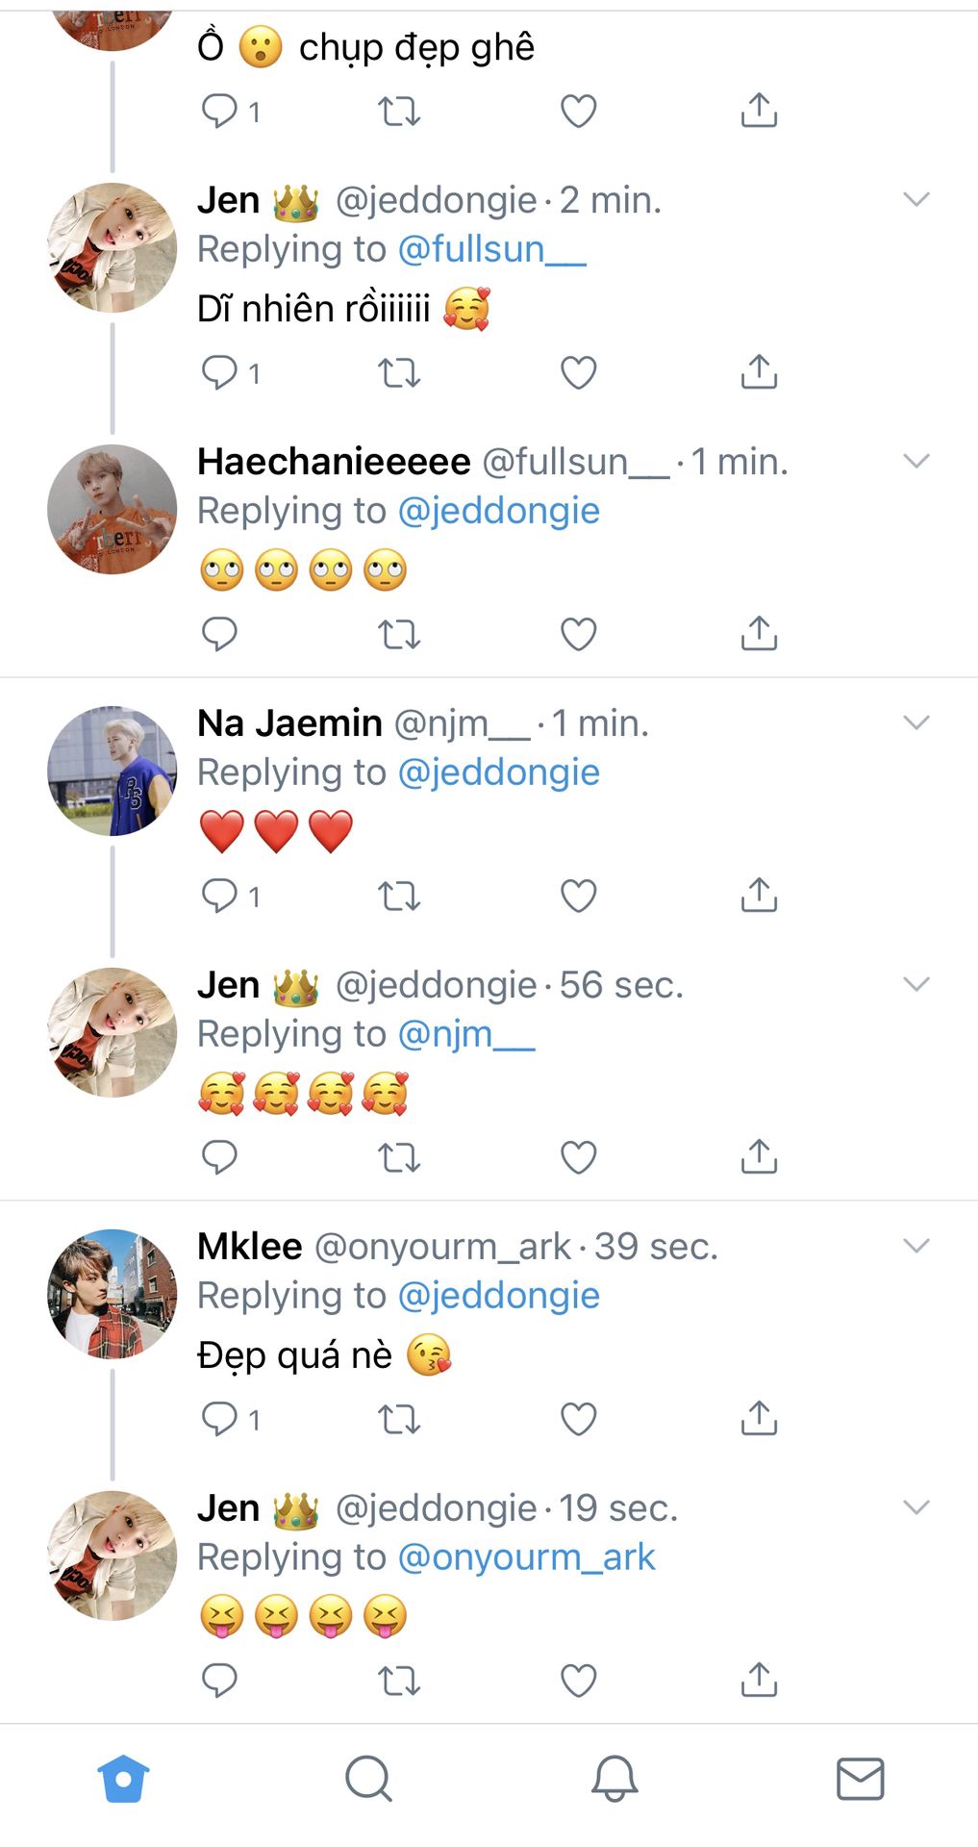Screen dimensions: 978x1847
Task: Open Mklee's profile picture
Action: [x=112, y=1294]
